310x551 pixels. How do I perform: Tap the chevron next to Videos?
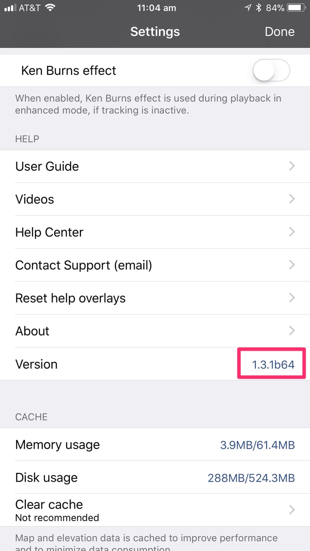[x=292, y=199]
